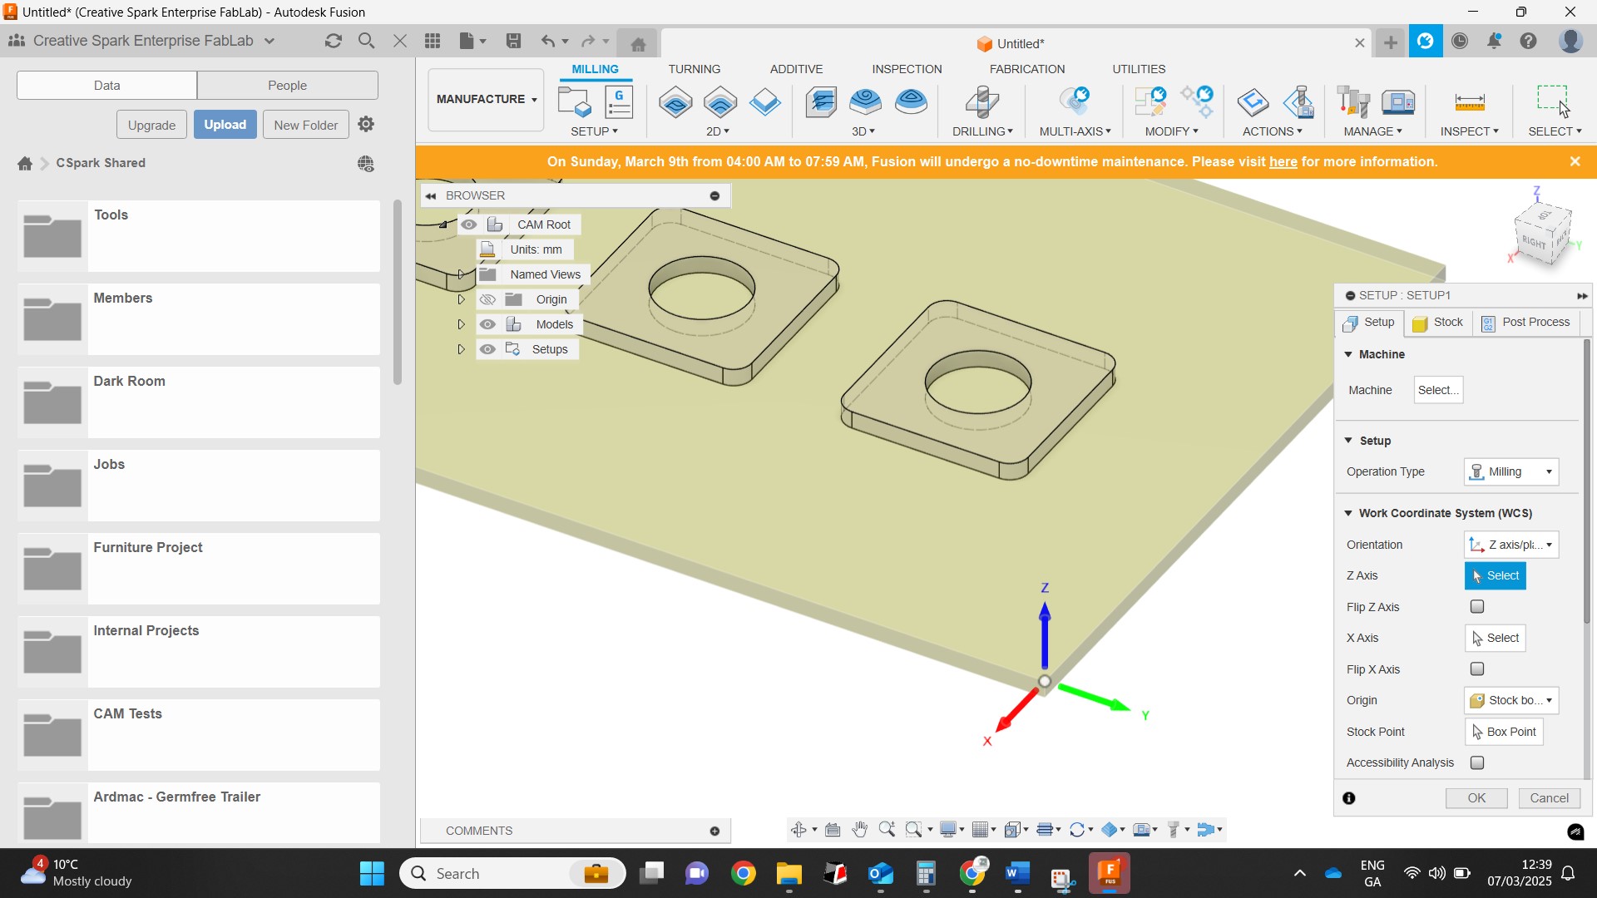Open the Show Data Panel grid icon
This screenshot has width=1597, height=898.
click(x=433, y=41)
